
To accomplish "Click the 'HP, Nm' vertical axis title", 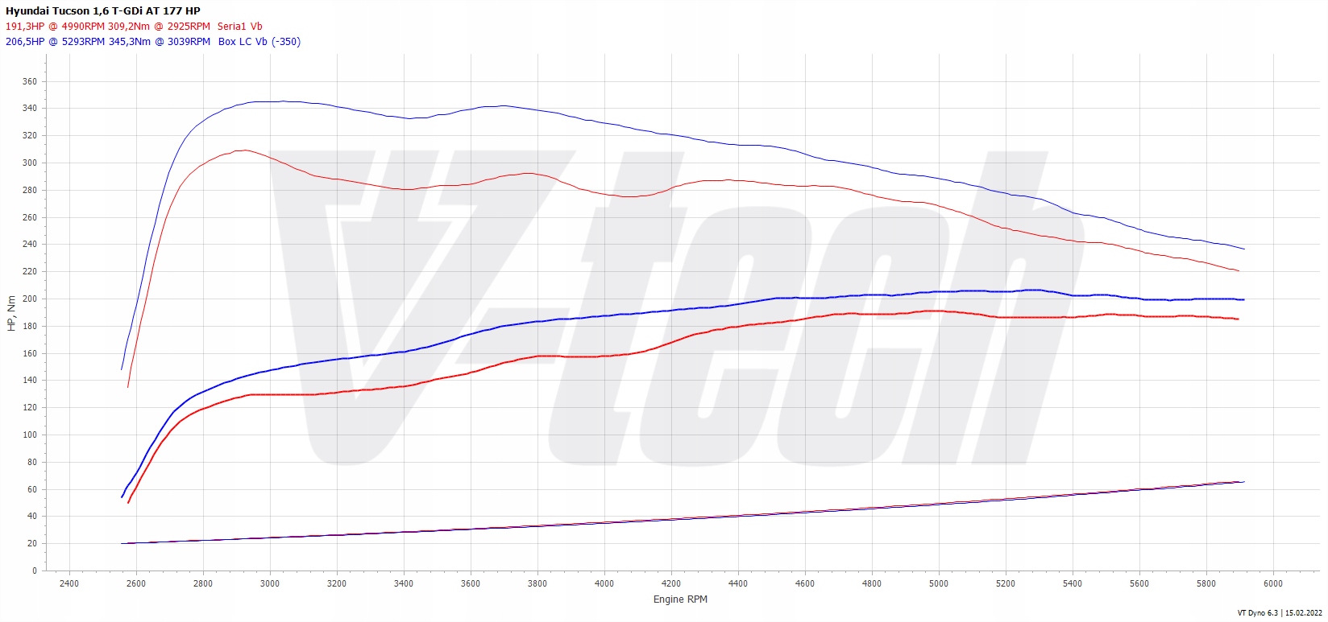I will 11,314.
